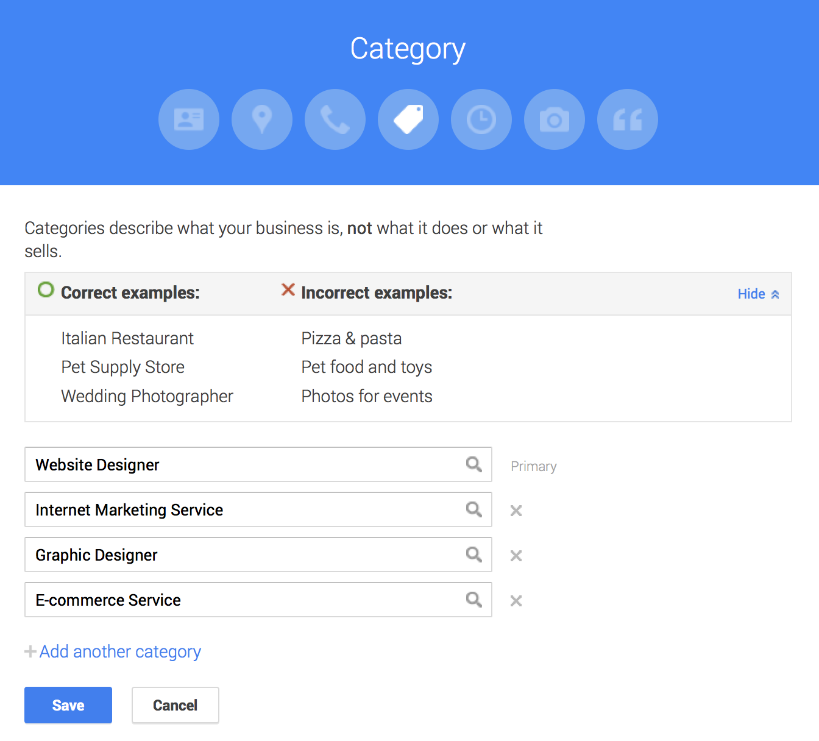Remove the Graphic Designer category
Viewport: 819px width, 741px height.
point(516,556)
